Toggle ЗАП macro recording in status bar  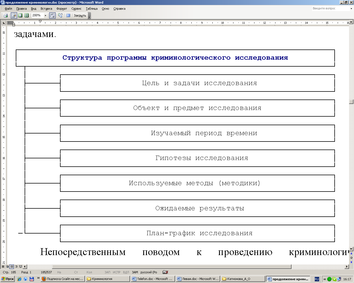107,272
